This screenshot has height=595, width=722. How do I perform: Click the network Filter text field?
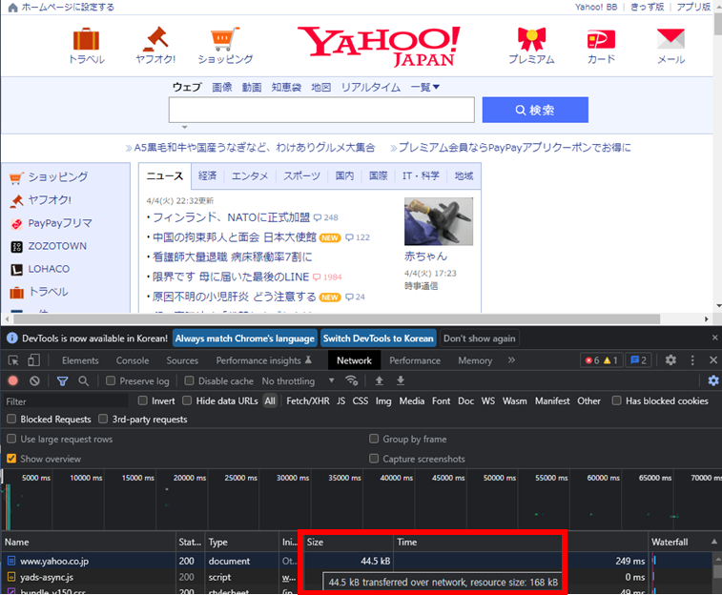[x=66, y=401]
